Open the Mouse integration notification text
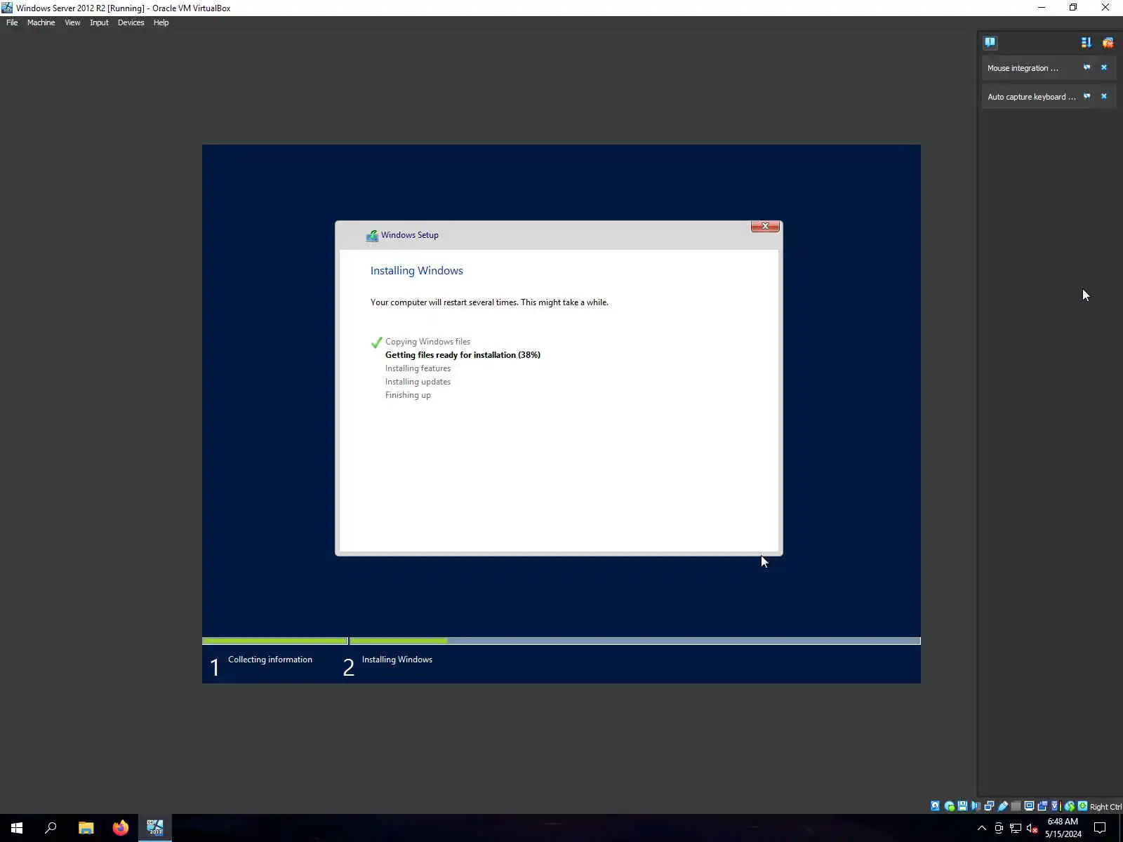Viewport: 1123px width, 842px height. (x=1023, y=68)
